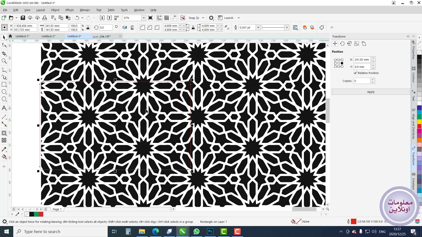Click the Save icon in standard toolbar
422x237 pixels.
click(x=23, y=18)
